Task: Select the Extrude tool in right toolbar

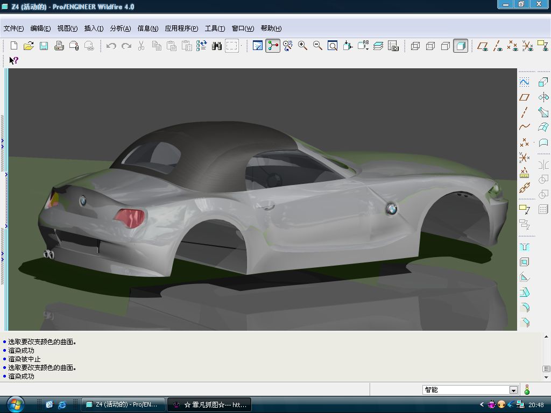Action: 543,82
